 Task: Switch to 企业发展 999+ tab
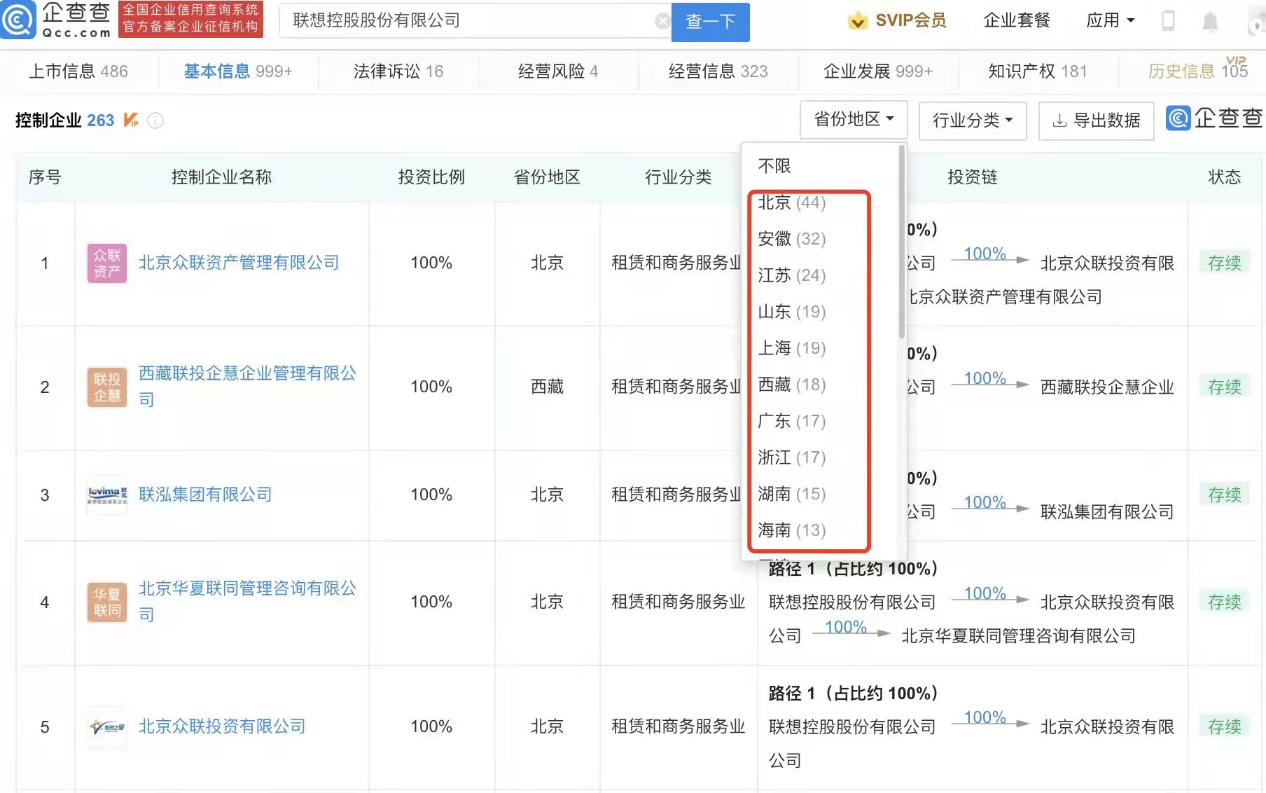pyautogui.click(x=878, y=71)
